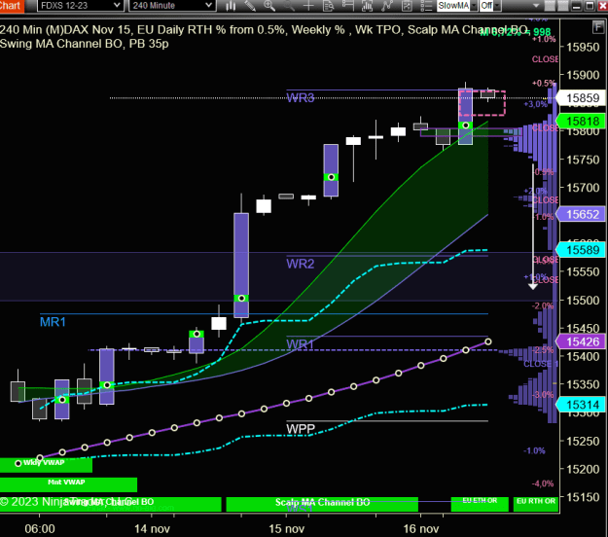This screenshot has height=537, width=608.
Task: Open the indicators line icon
Action: point(387,6)
